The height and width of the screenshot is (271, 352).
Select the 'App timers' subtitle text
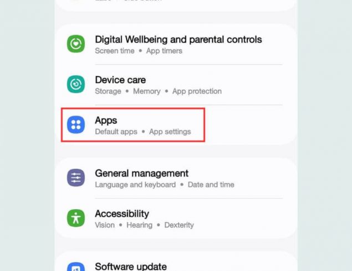point(164,51)
